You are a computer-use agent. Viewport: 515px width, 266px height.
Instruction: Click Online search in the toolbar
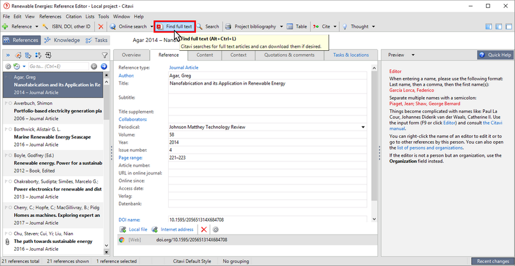pos(128,27)
